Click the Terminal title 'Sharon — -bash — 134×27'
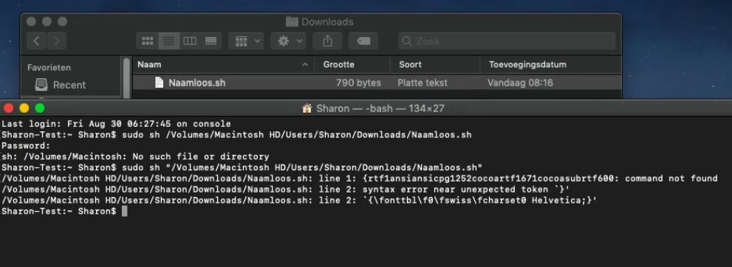 click(380, 108)
